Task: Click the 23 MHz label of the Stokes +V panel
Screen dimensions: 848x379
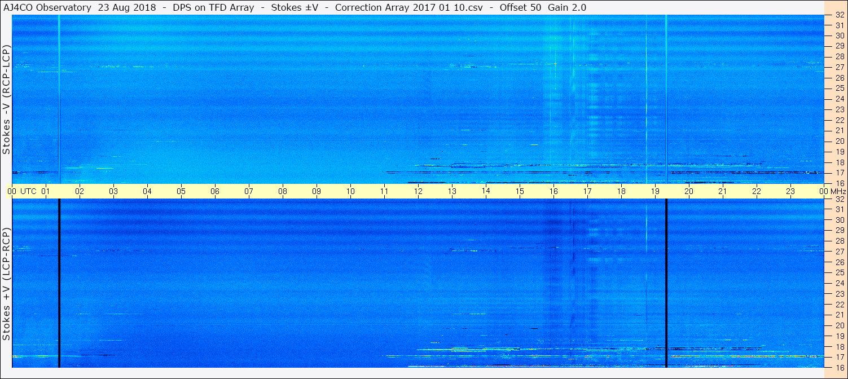Action: click(x=839, y=294)
